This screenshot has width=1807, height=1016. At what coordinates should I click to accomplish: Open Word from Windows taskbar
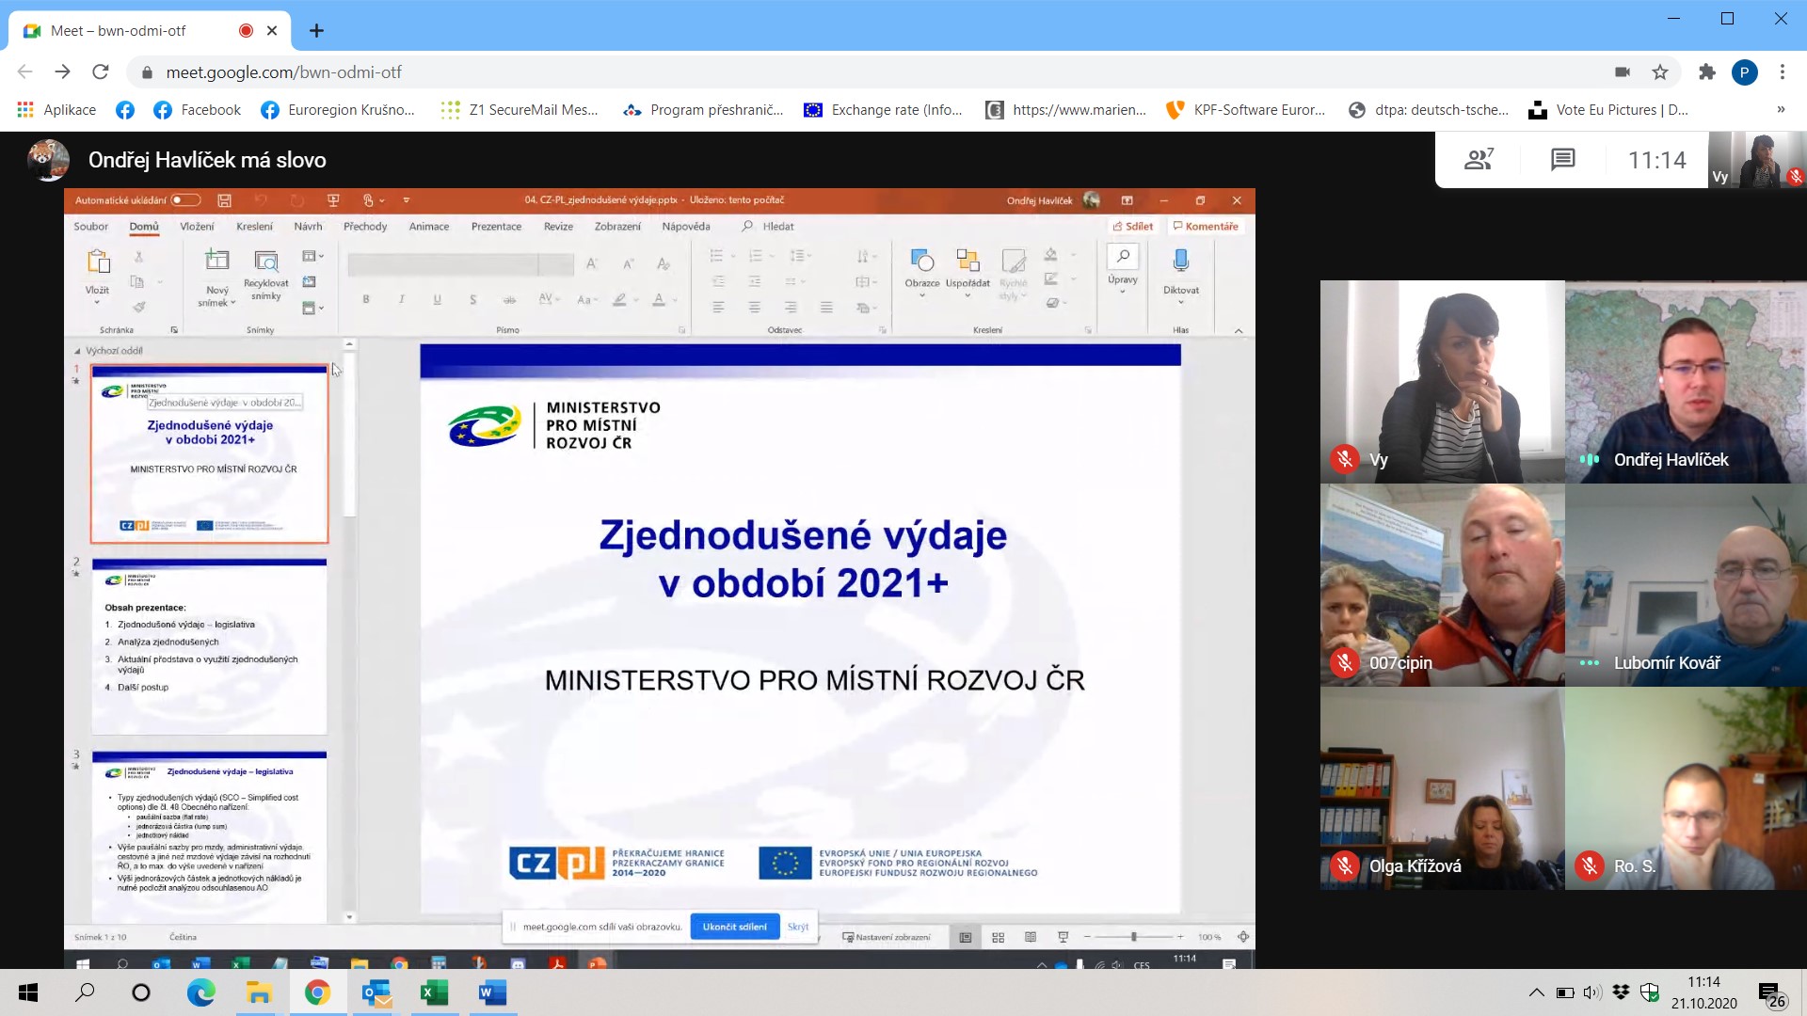492,992
